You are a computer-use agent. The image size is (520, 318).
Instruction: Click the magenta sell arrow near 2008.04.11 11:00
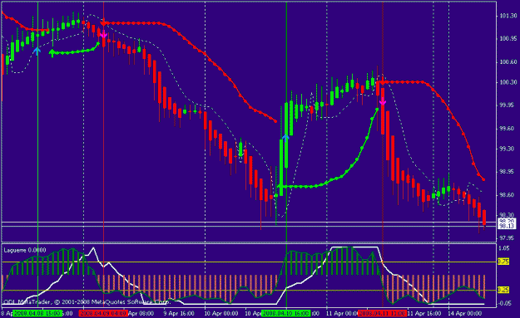383,101
